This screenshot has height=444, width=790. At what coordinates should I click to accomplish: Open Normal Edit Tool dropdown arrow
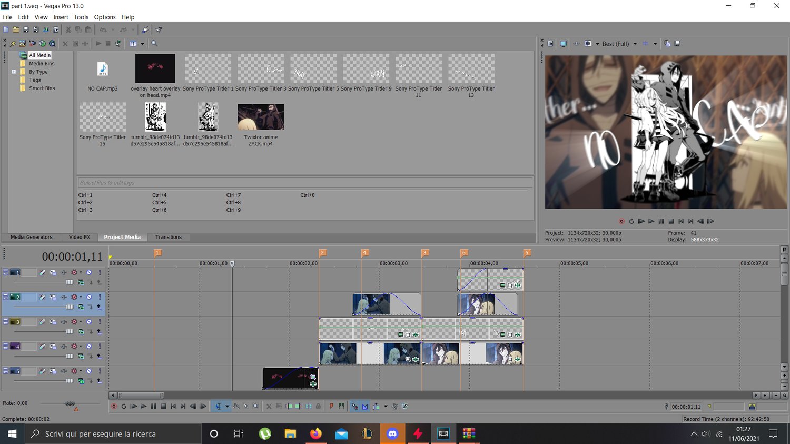pos(227,406)
